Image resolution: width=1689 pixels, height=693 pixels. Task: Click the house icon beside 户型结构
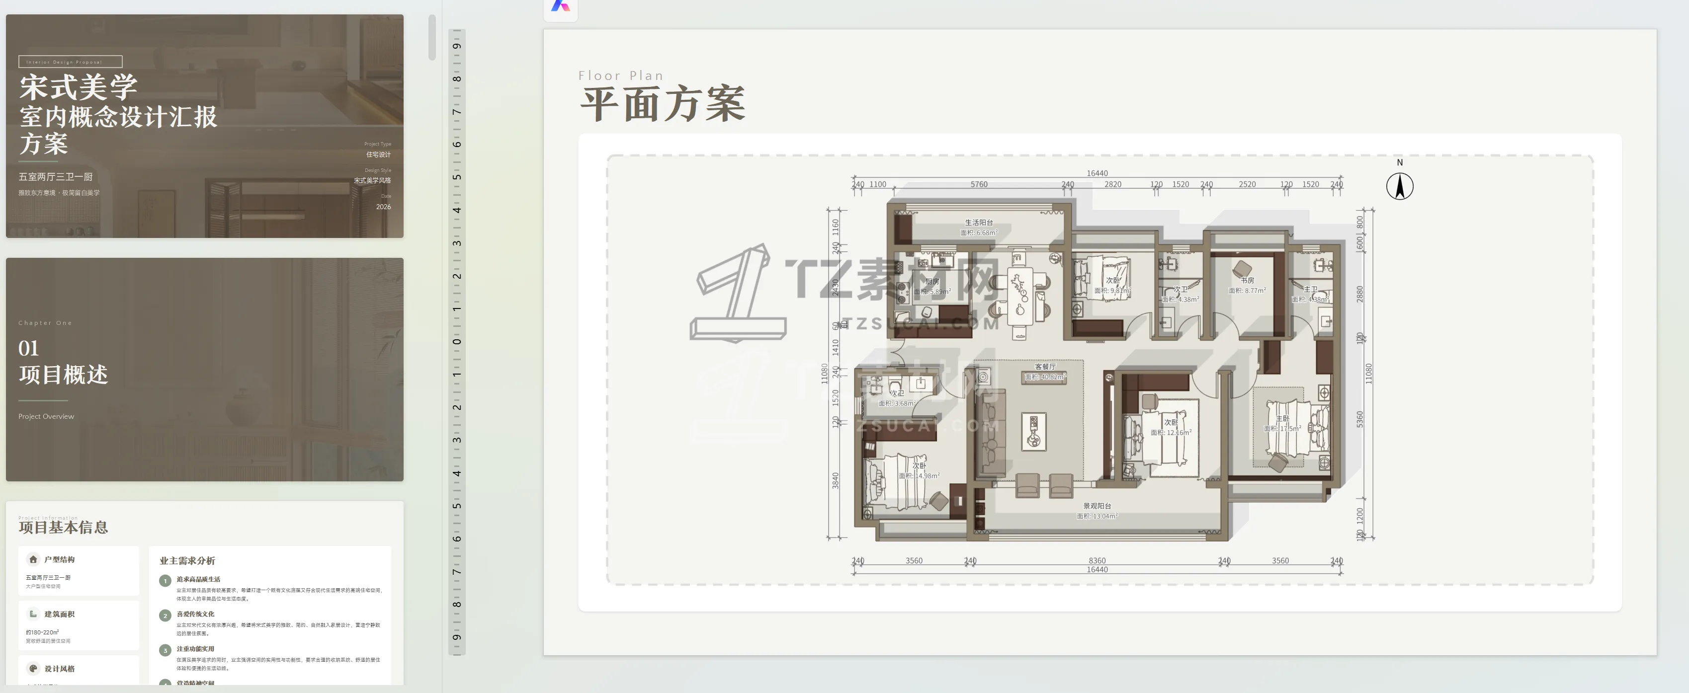[33, 559]
